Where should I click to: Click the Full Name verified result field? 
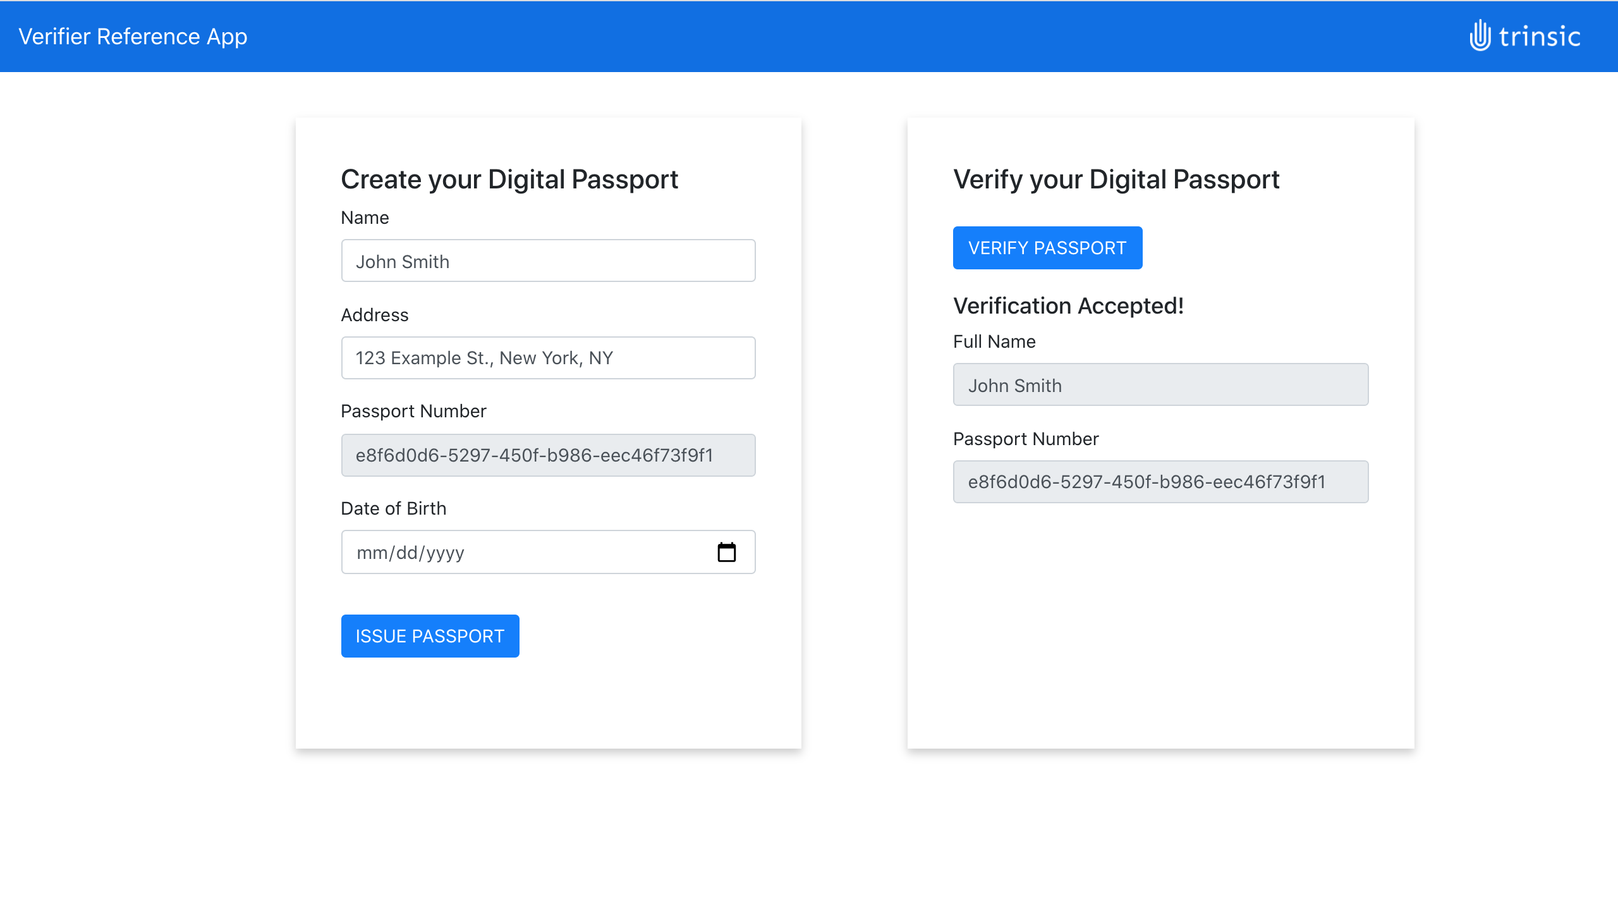click(1161, 385)
